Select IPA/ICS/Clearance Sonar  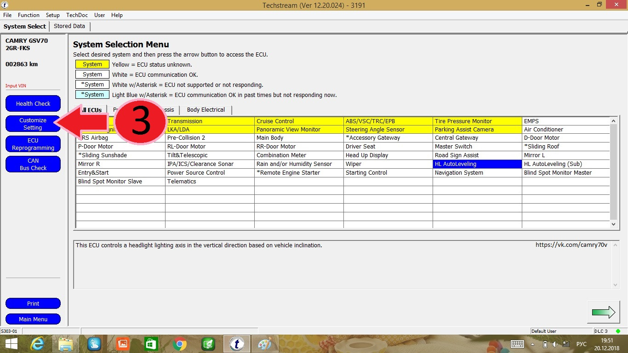(x=210, y=164)
